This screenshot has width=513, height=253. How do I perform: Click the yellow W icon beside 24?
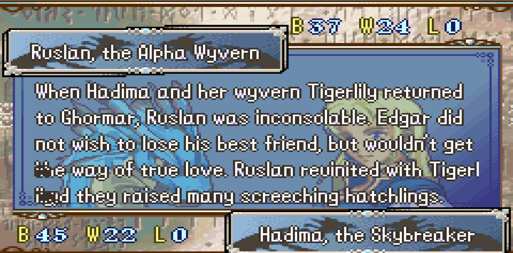[366, 26]
